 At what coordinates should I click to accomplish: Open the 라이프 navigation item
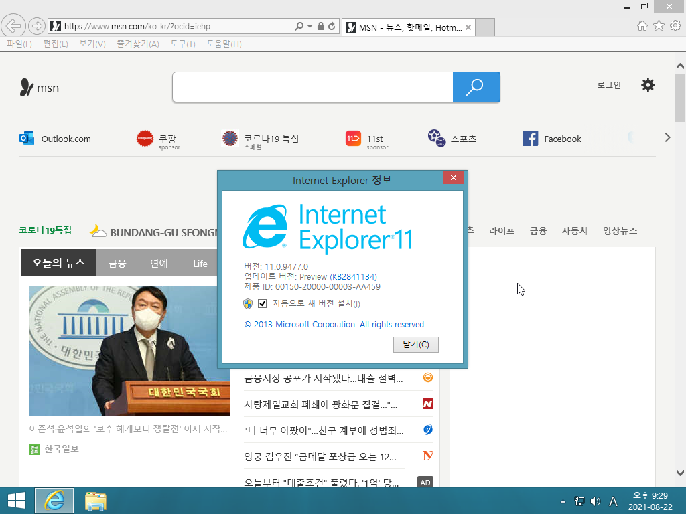(x=502, y=231)
